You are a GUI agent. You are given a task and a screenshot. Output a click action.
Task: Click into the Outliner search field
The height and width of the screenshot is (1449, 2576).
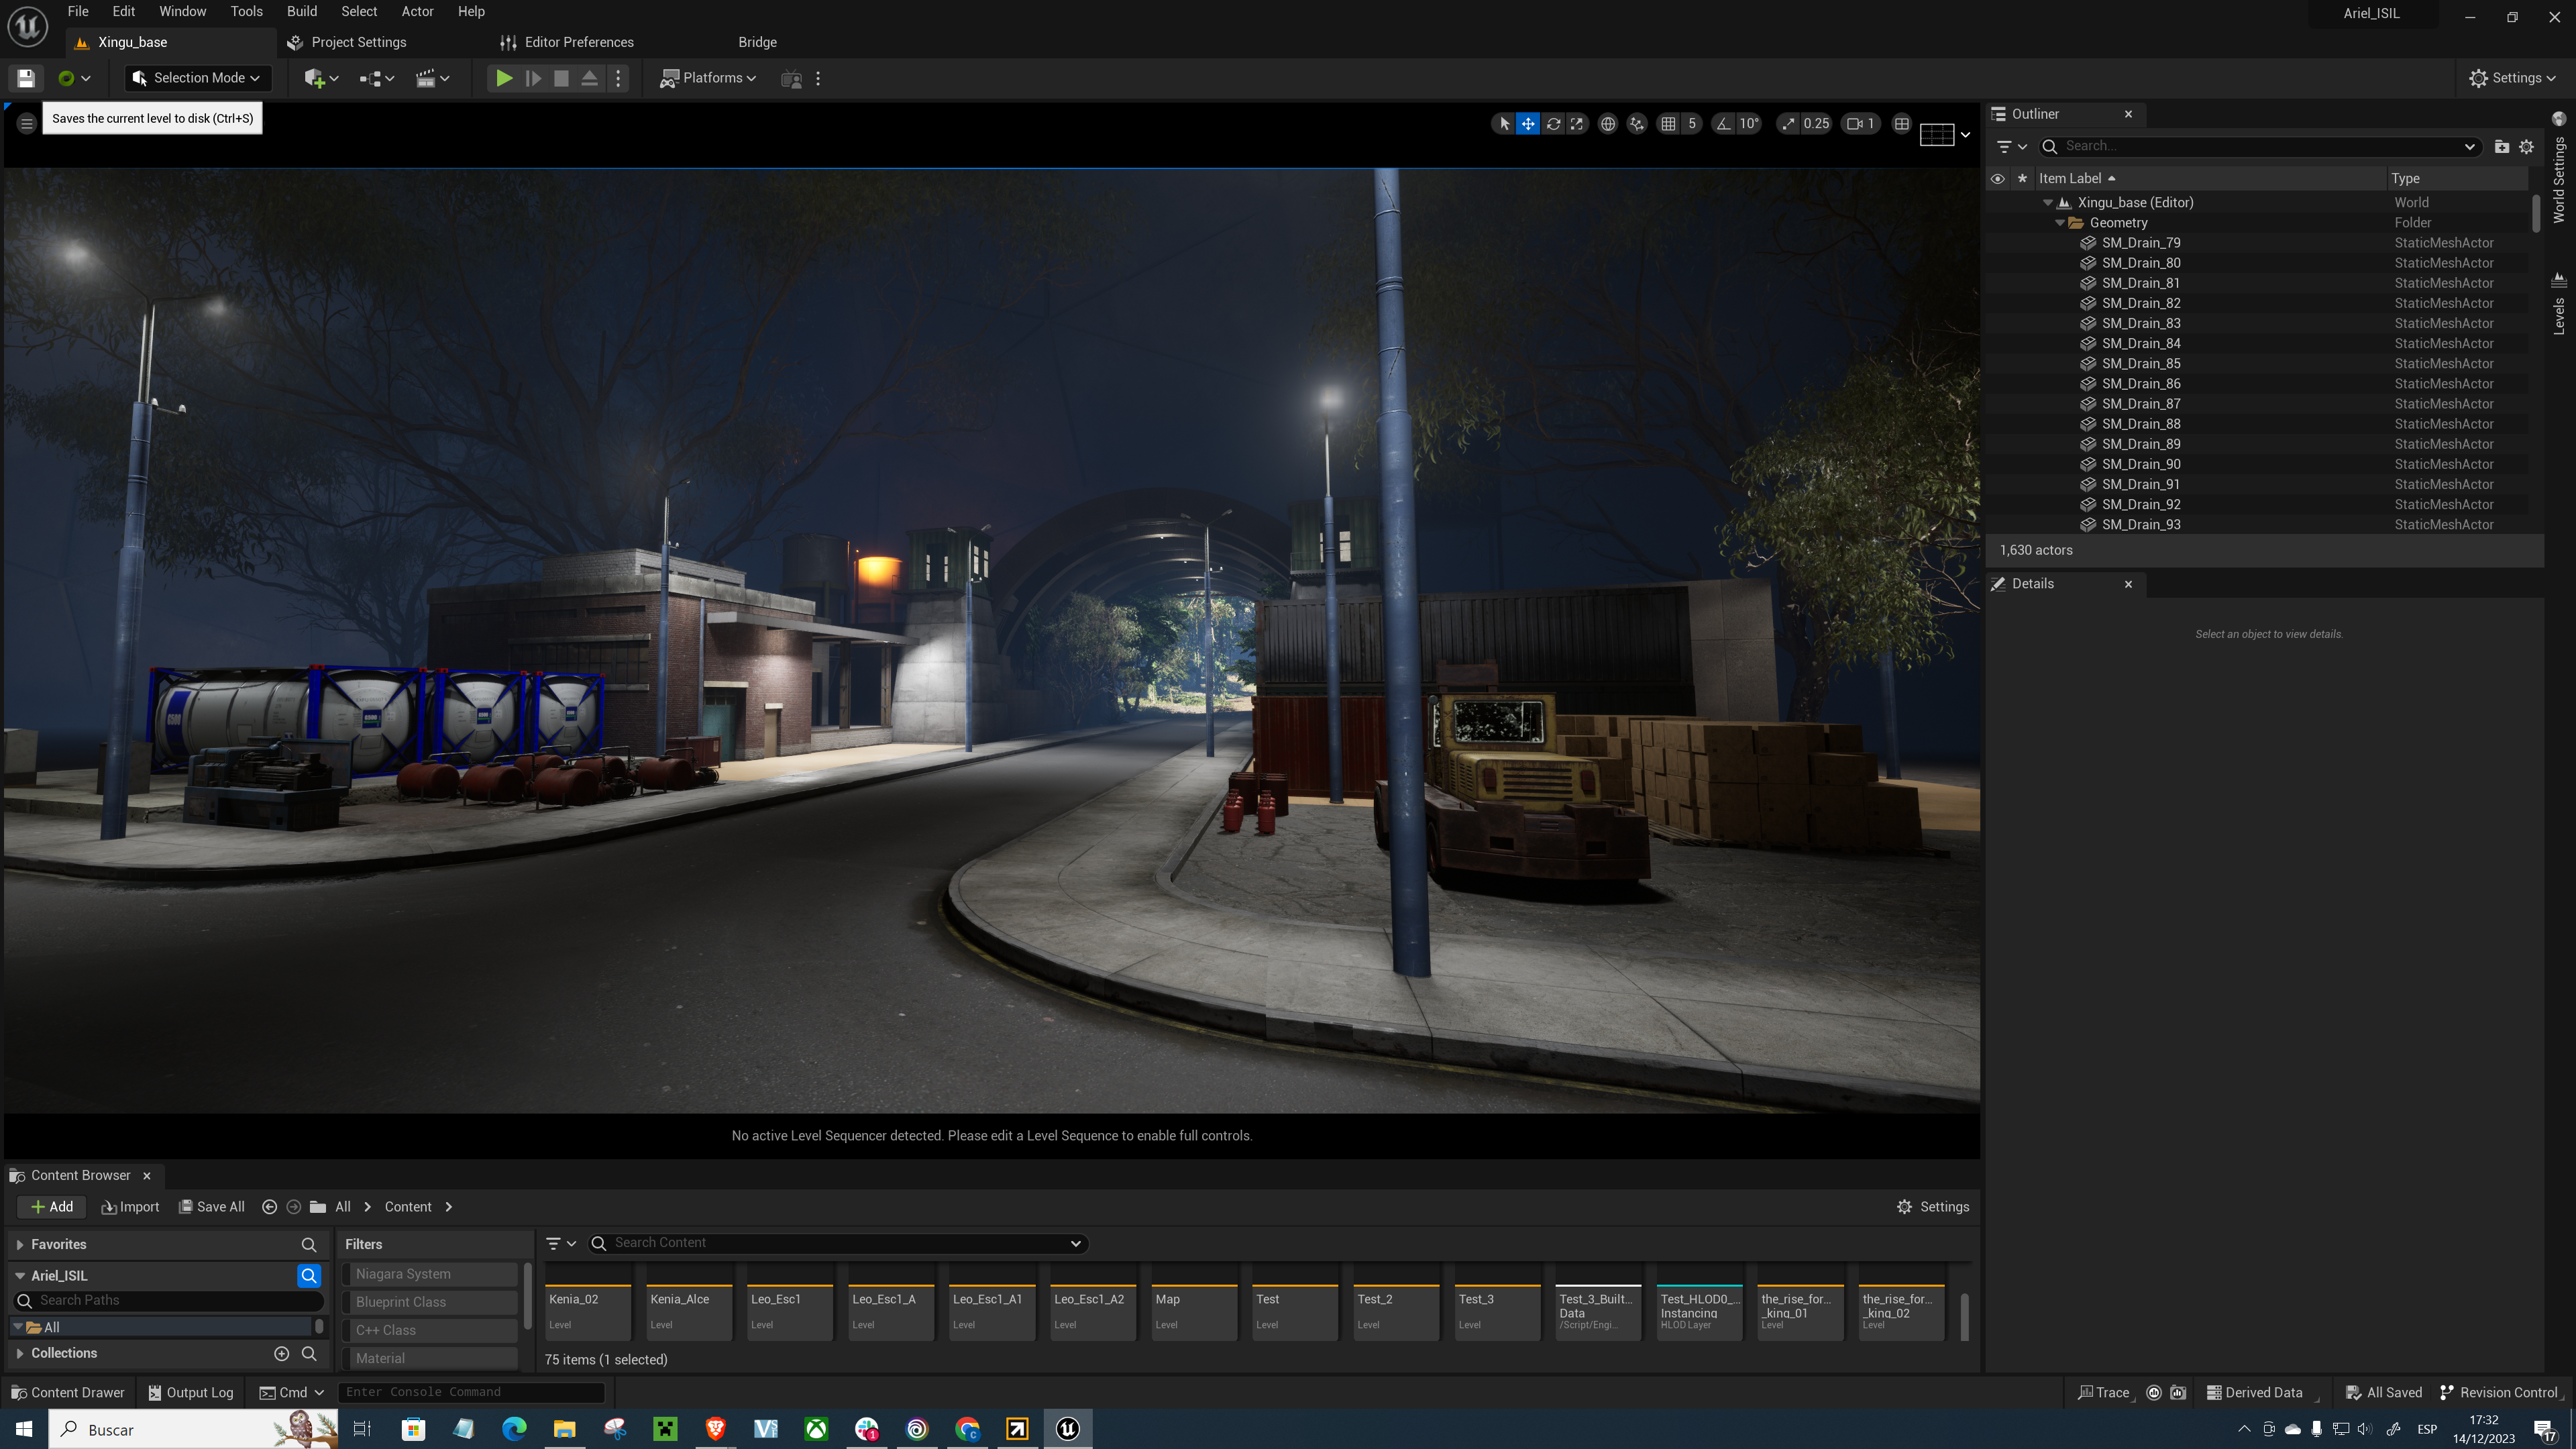pyautogui.click(x=2260, y=146)
